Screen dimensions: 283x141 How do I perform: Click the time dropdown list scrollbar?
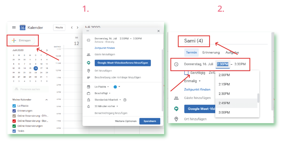click(x=258, y=98)
